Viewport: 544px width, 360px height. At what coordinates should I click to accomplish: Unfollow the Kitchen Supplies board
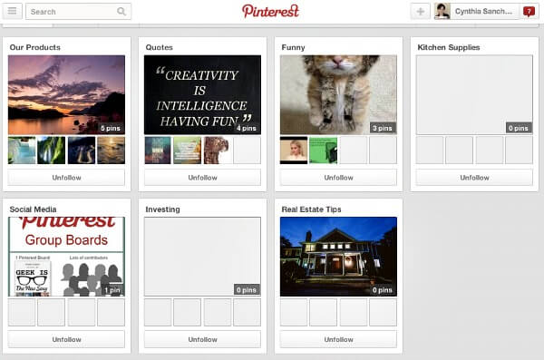click(474, 178)
